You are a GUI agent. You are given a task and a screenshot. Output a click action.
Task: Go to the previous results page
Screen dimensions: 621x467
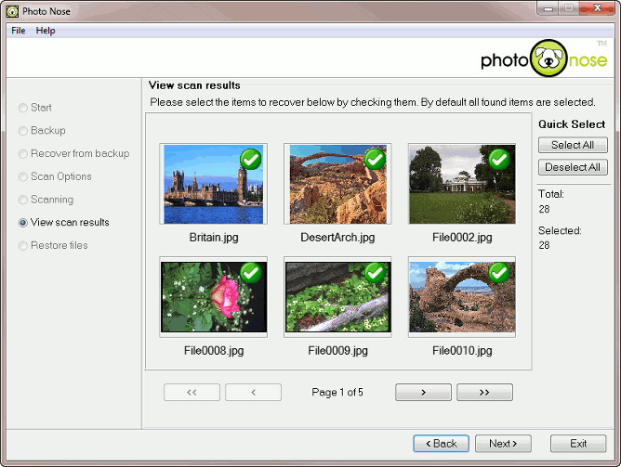(x=254, y=393)
